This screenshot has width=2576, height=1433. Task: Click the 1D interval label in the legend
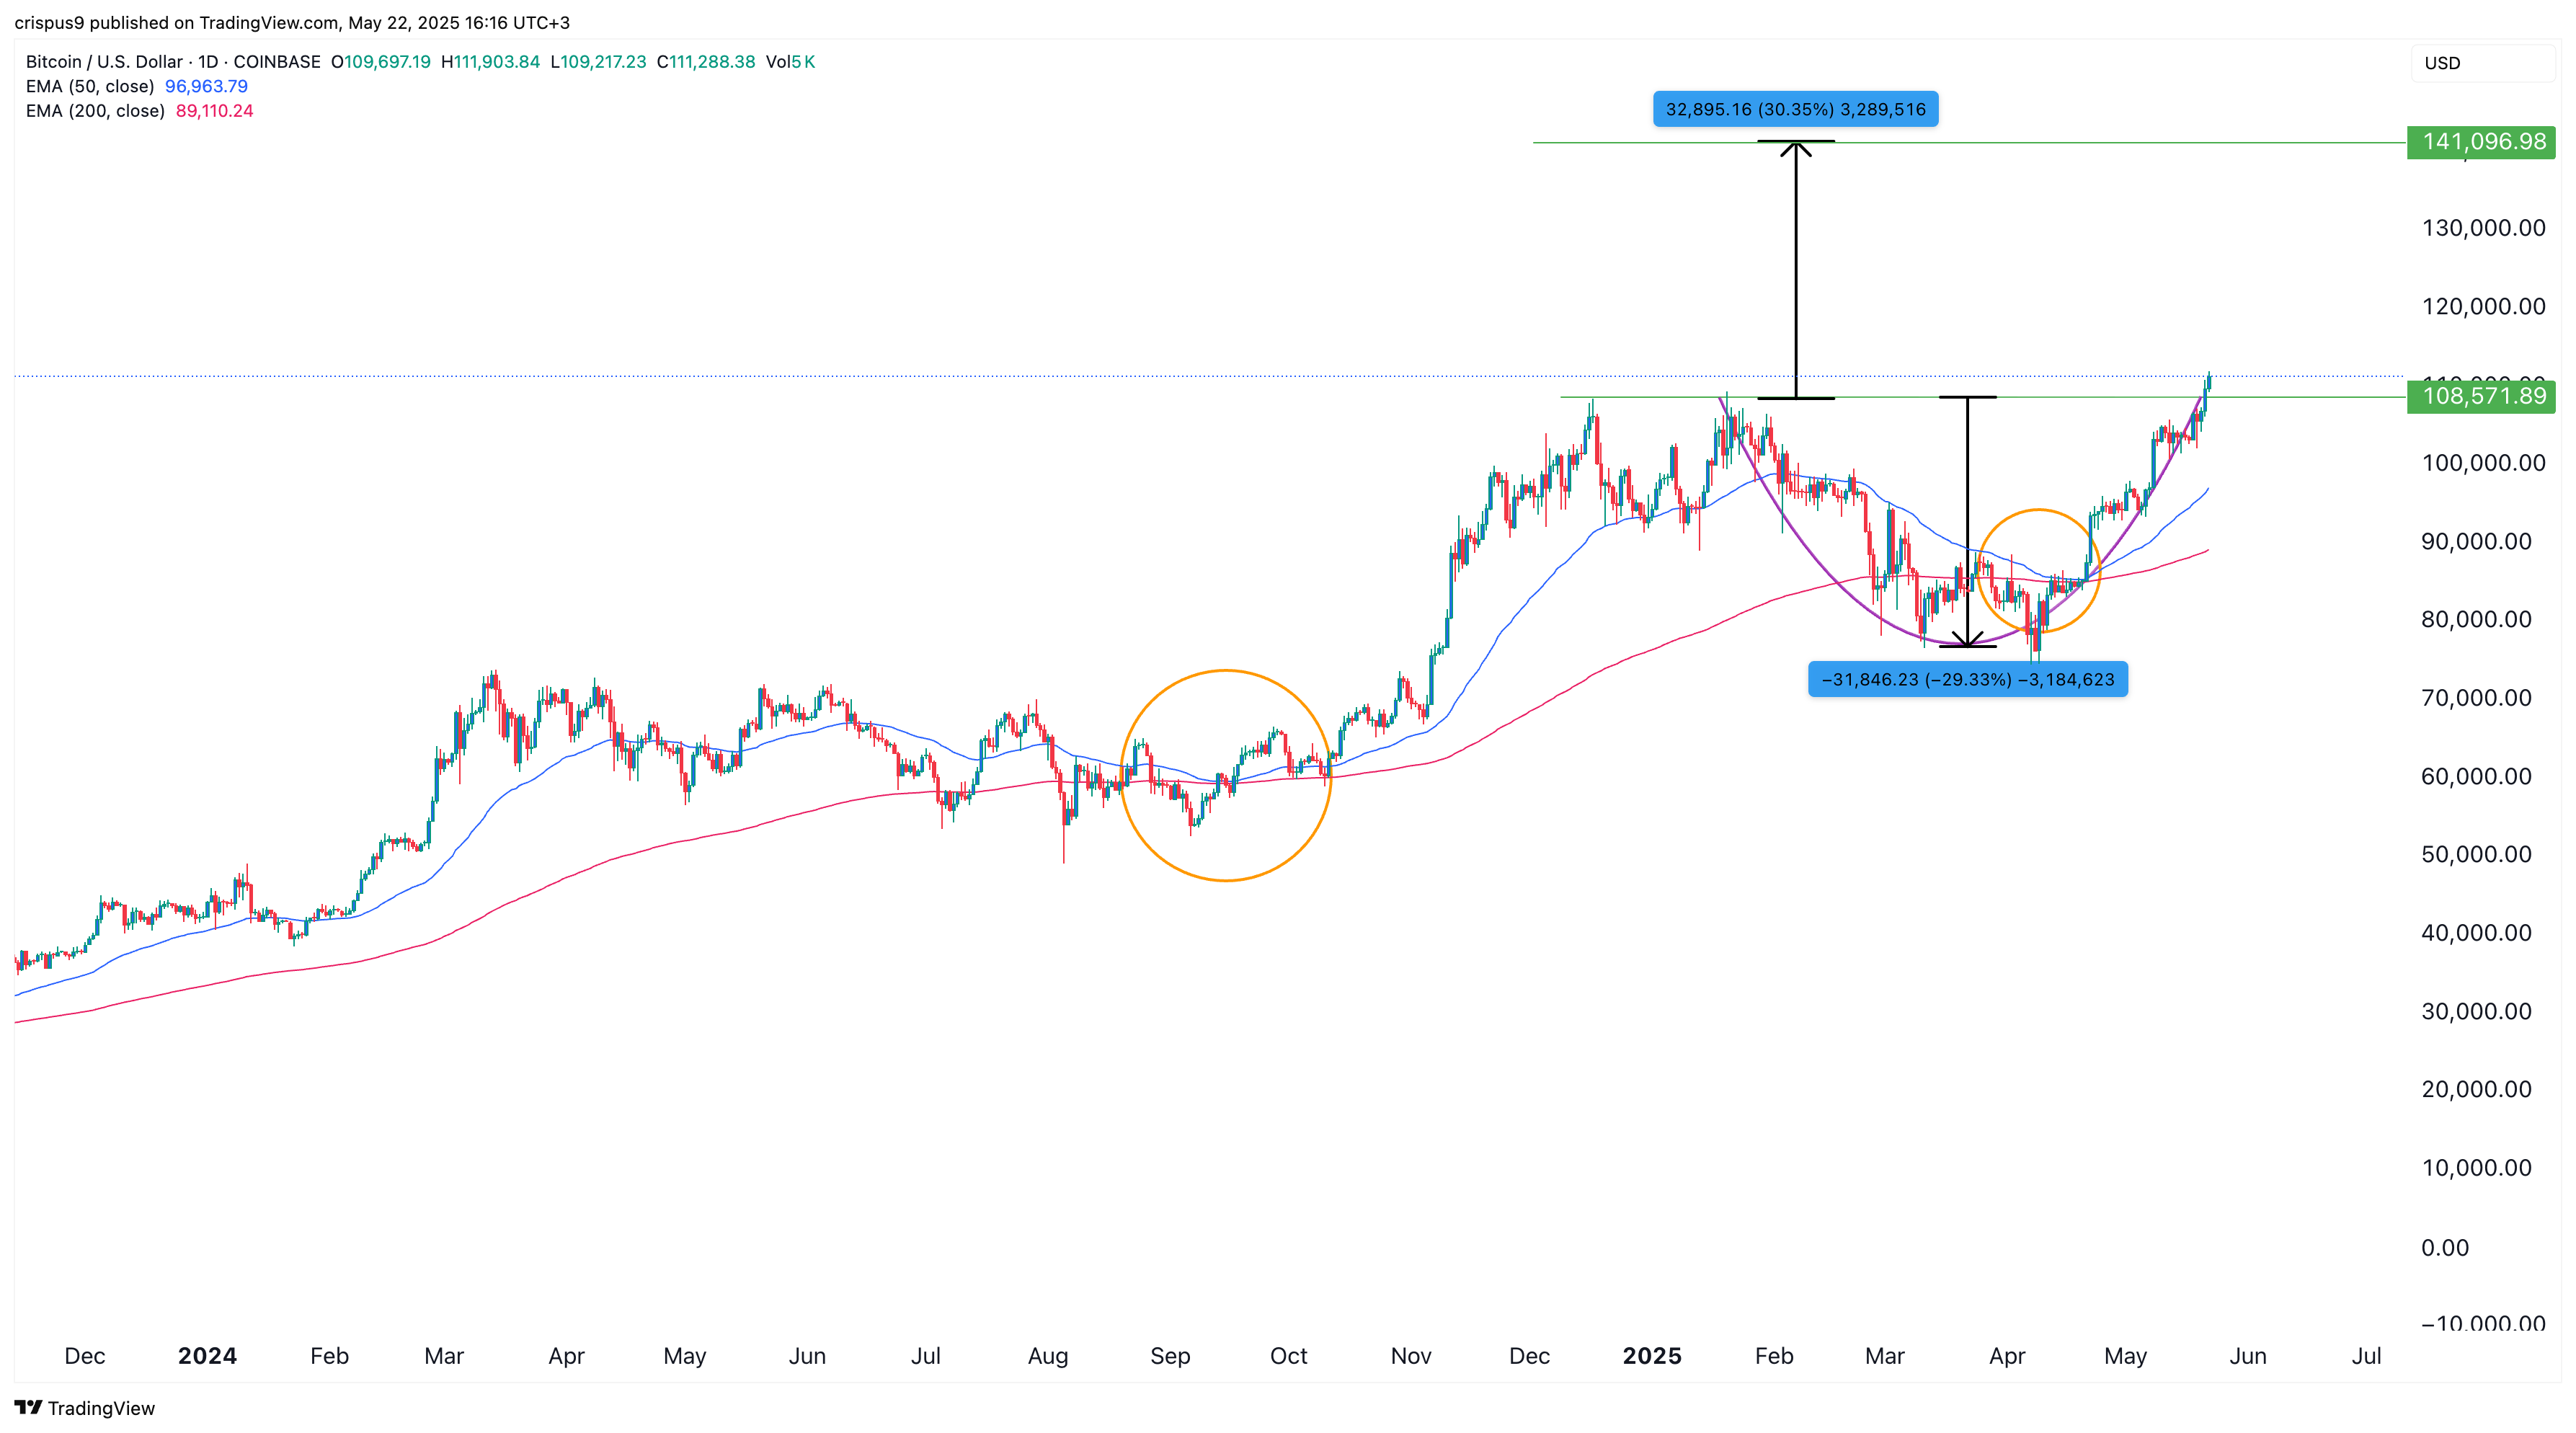pyautogui.click(x=208, y=62)
